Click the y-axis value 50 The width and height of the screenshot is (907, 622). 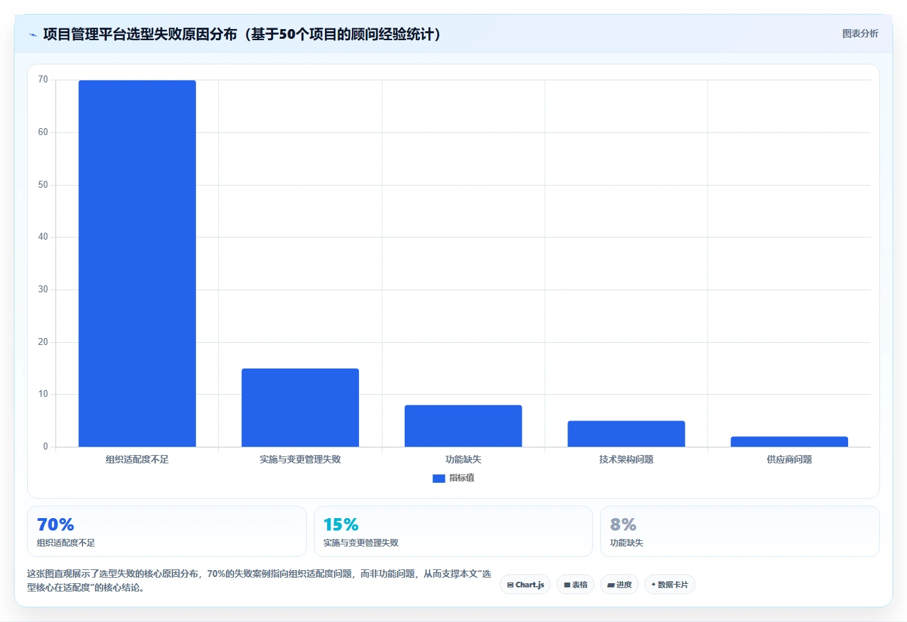[43, 185]
